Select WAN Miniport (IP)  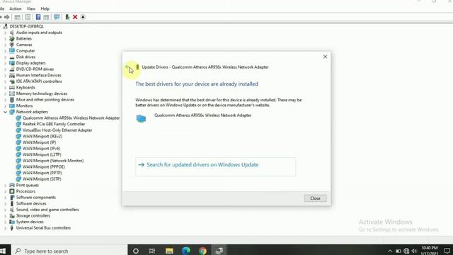click(40, 142)
